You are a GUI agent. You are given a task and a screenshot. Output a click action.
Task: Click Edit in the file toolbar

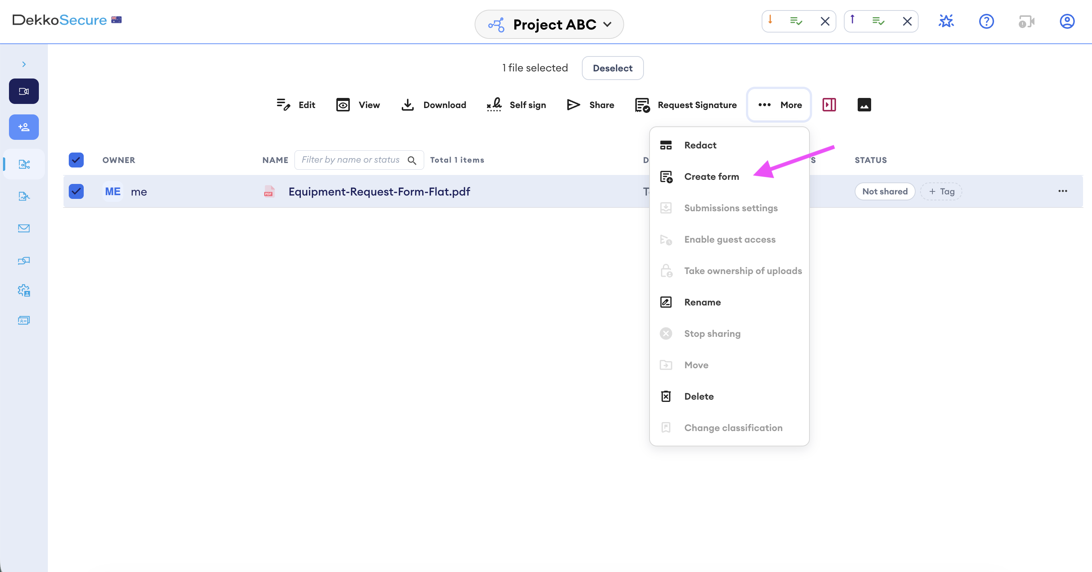pos(296,105)
